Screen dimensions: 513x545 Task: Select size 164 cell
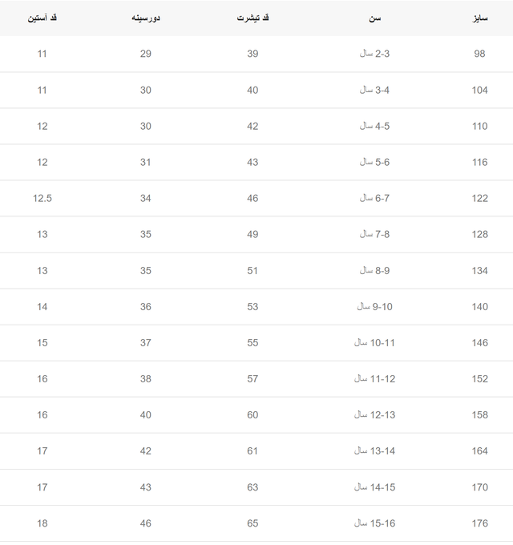coord(479,451)
